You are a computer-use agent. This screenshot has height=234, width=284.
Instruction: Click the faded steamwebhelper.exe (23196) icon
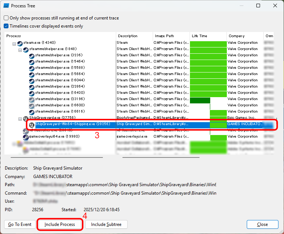[32, 99]
